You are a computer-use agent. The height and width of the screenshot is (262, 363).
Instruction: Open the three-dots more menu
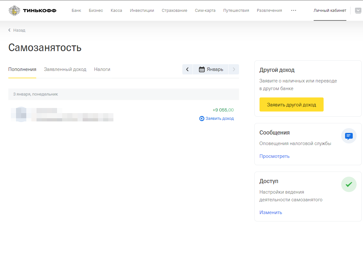tap(293, 11)
